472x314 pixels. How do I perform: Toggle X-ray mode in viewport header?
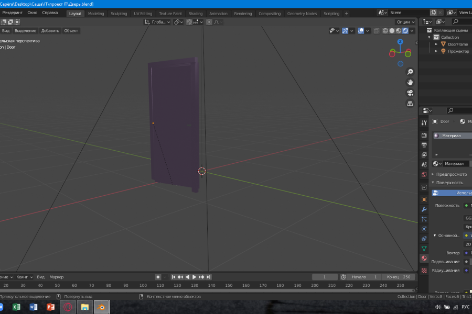(376, 31)
